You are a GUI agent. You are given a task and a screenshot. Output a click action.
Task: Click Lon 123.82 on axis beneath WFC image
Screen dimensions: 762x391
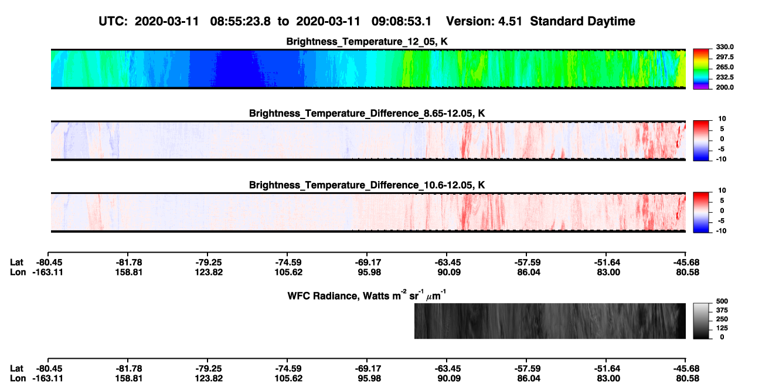click(207, 378)
